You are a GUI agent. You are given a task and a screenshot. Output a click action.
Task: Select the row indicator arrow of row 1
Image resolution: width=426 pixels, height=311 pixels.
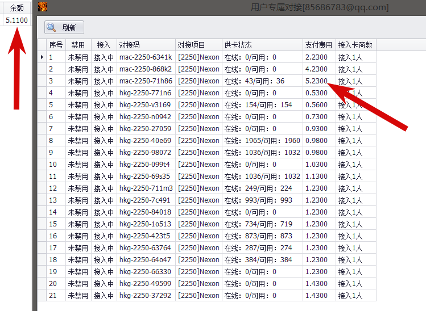click(x=42, y=57)
